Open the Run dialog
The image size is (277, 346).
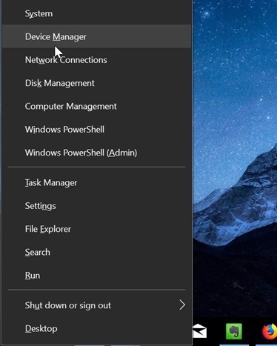tap(97, 276)
